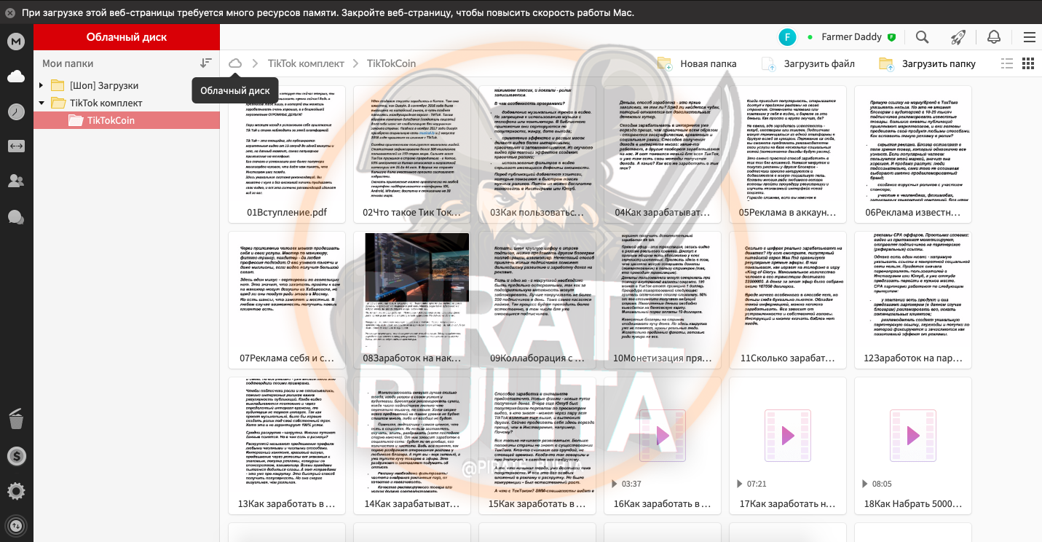Click the rocket icon in top bar
The width and height of the screenshot is (1042, 542).
click(x=958, y=37)
